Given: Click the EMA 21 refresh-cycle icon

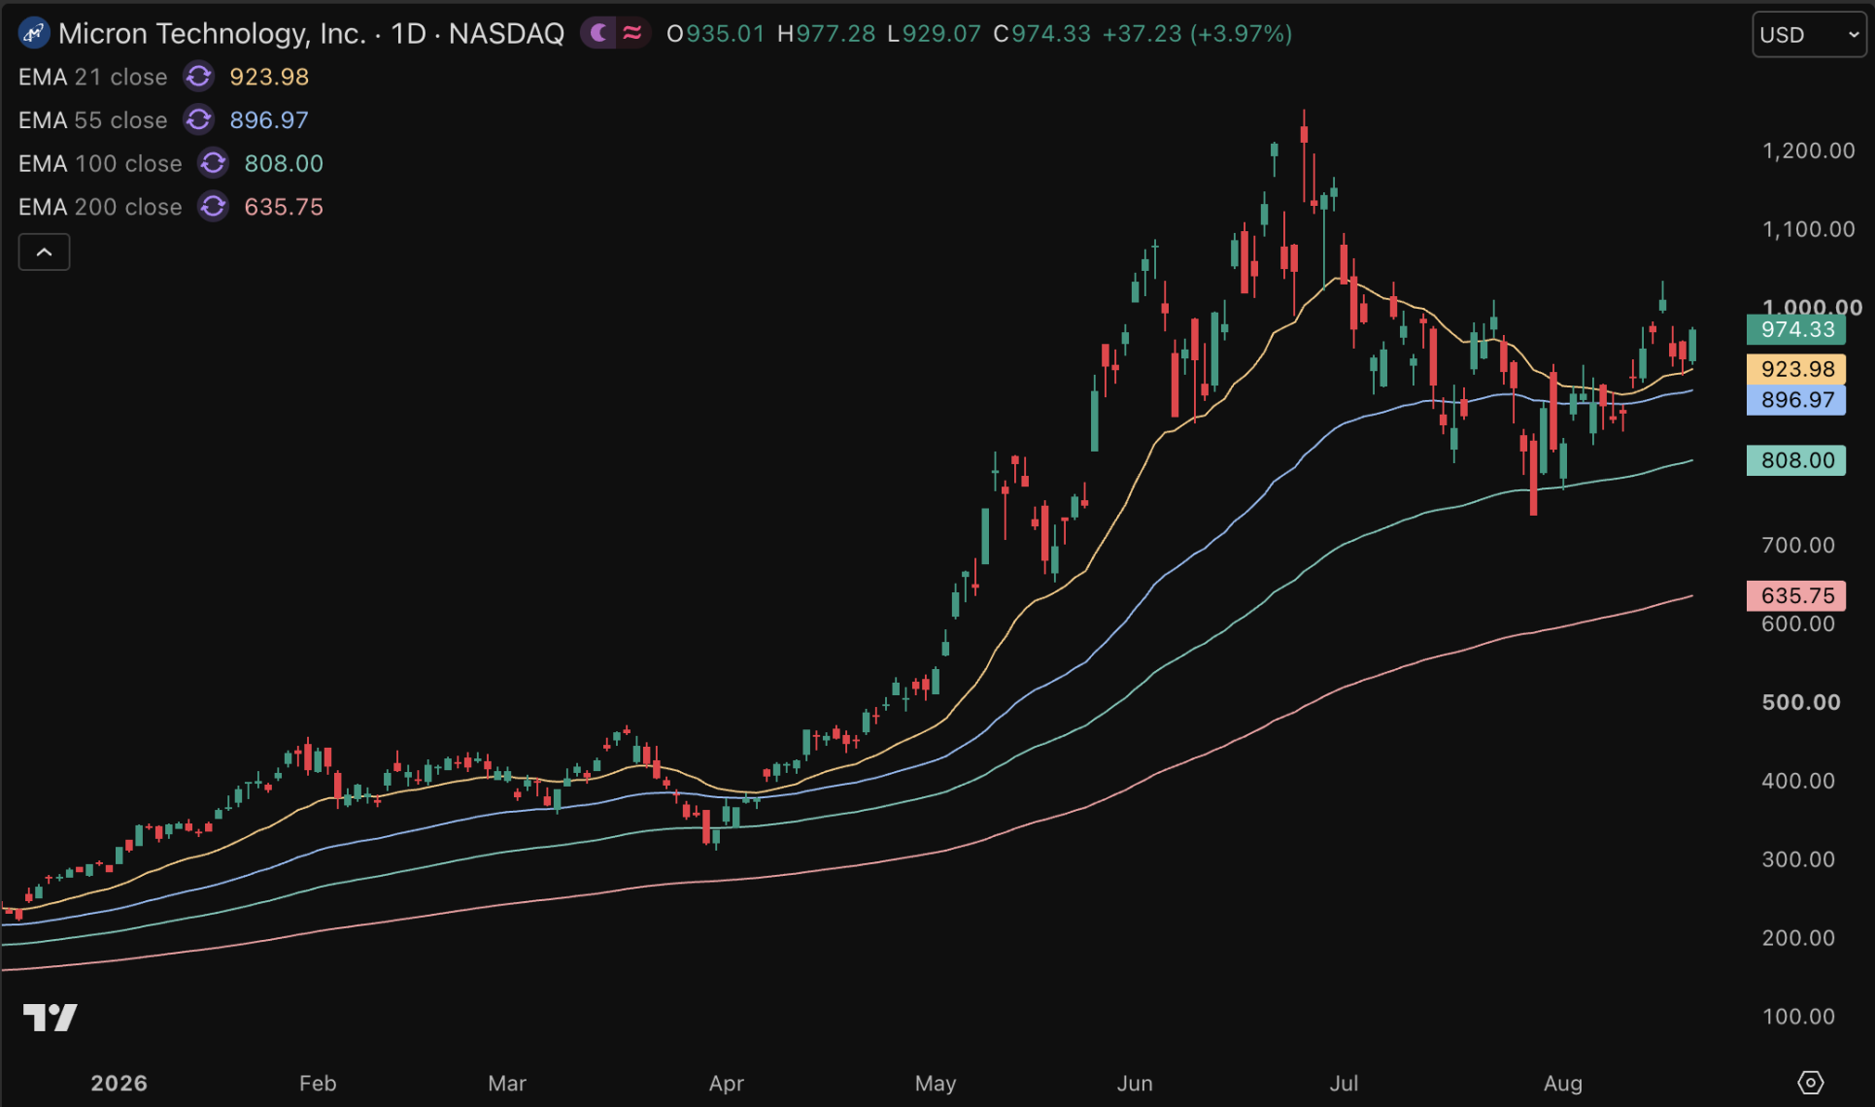Looking at the screenshot, I should (x=199, y=77).
